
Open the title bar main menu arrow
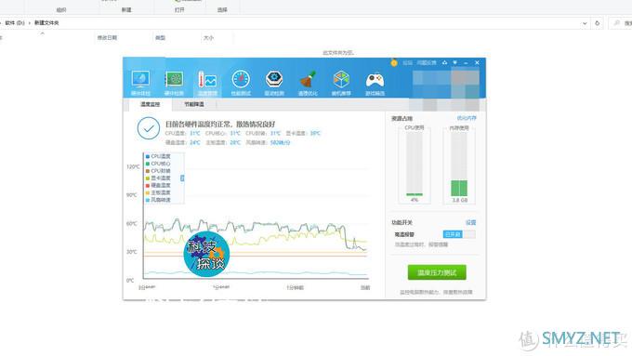(x=455, y=62)
